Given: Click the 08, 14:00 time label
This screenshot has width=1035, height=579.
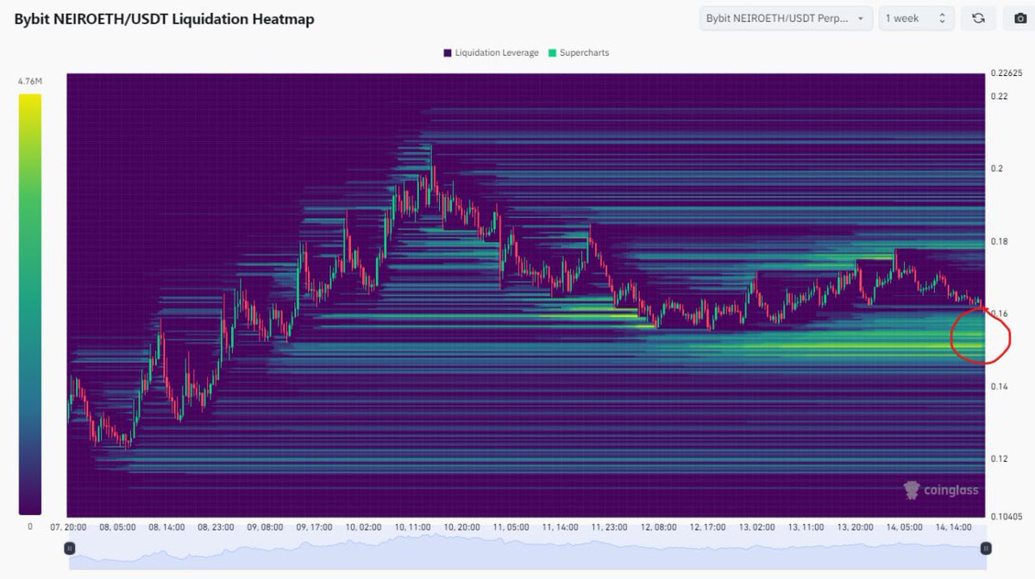Looking at the screenshot, I should pos(168,526).
